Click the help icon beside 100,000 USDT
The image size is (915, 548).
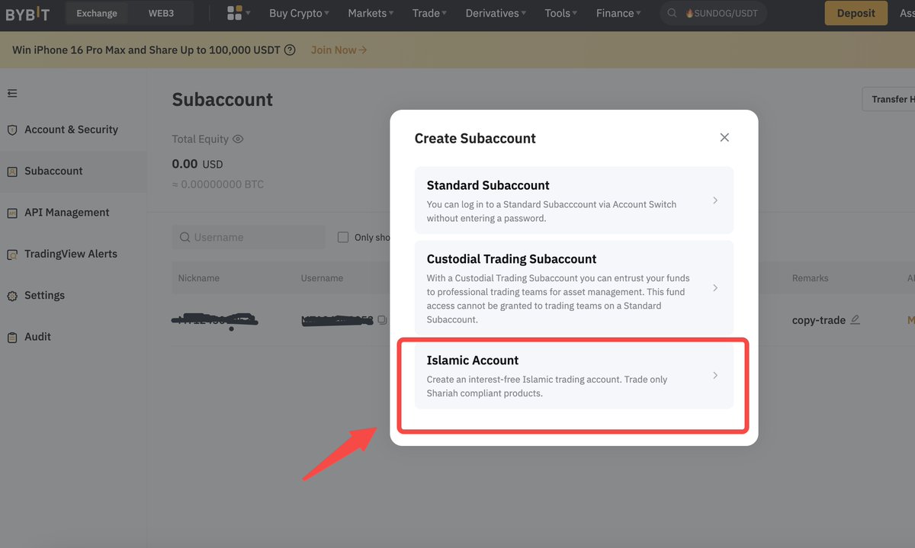click(x=290, y=50)
